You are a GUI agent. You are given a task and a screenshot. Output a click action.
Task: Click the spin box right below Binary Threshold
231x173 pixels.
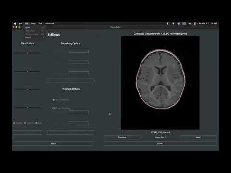click(79, 113)
